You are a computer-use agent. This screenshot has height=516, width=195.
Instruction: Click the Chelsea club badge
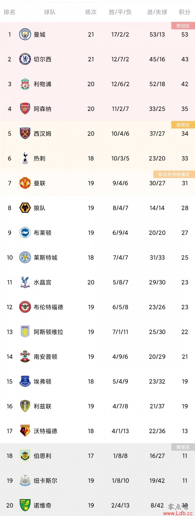point(25,59)
